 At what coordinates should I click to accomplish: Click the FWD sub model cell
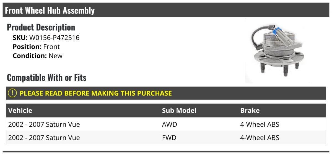(x=169, y=138)
